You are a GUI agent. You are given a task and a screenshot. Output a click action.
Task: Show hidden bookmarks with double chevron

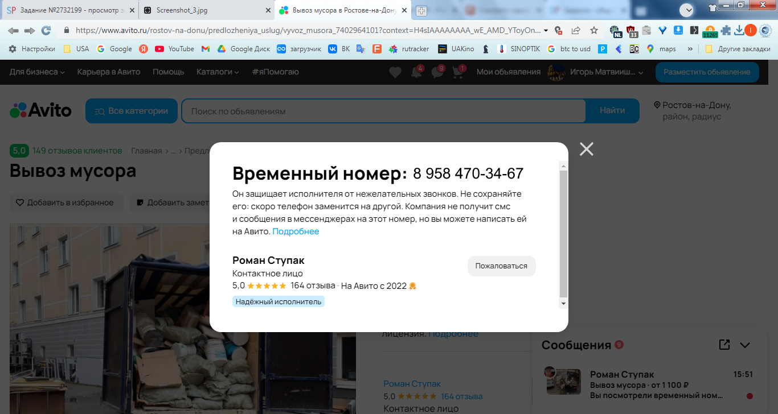click(690, 49)
